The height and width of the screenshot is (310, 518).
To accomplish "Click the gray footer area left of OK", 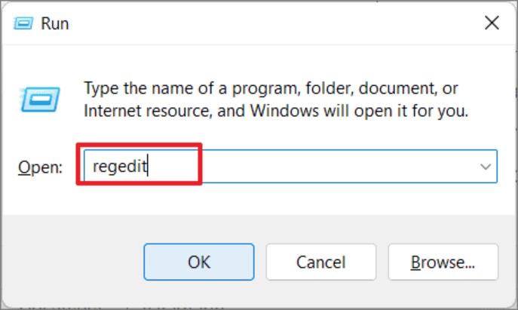I will click(x=75, y=262).
